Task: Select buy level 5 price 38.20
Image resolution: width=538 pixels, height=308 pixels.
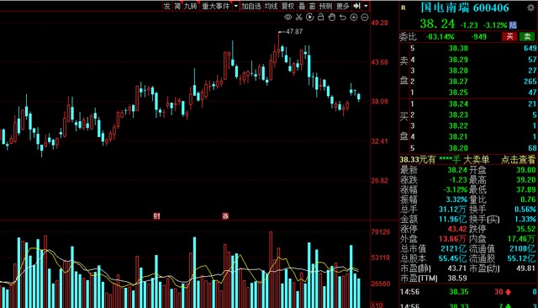Action: point(458,148)
